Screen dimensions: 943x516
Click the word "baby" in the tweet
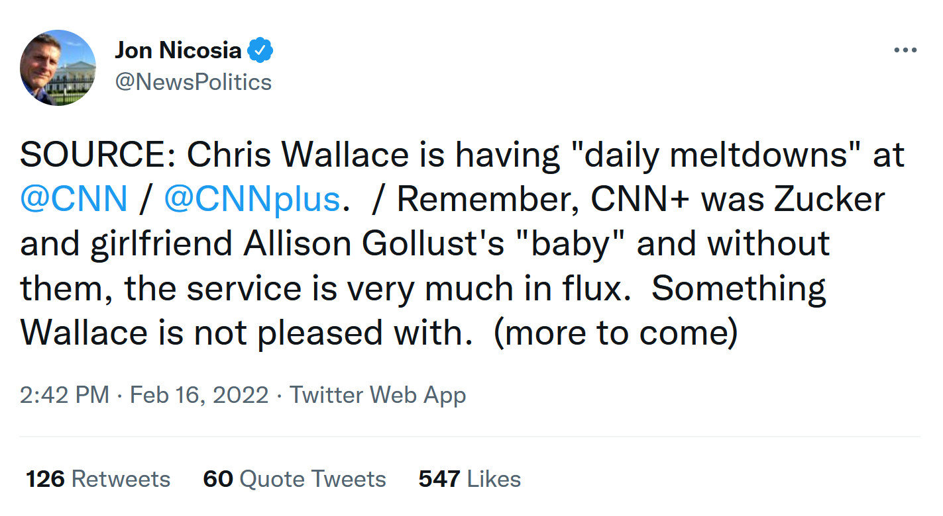(569, 244)
